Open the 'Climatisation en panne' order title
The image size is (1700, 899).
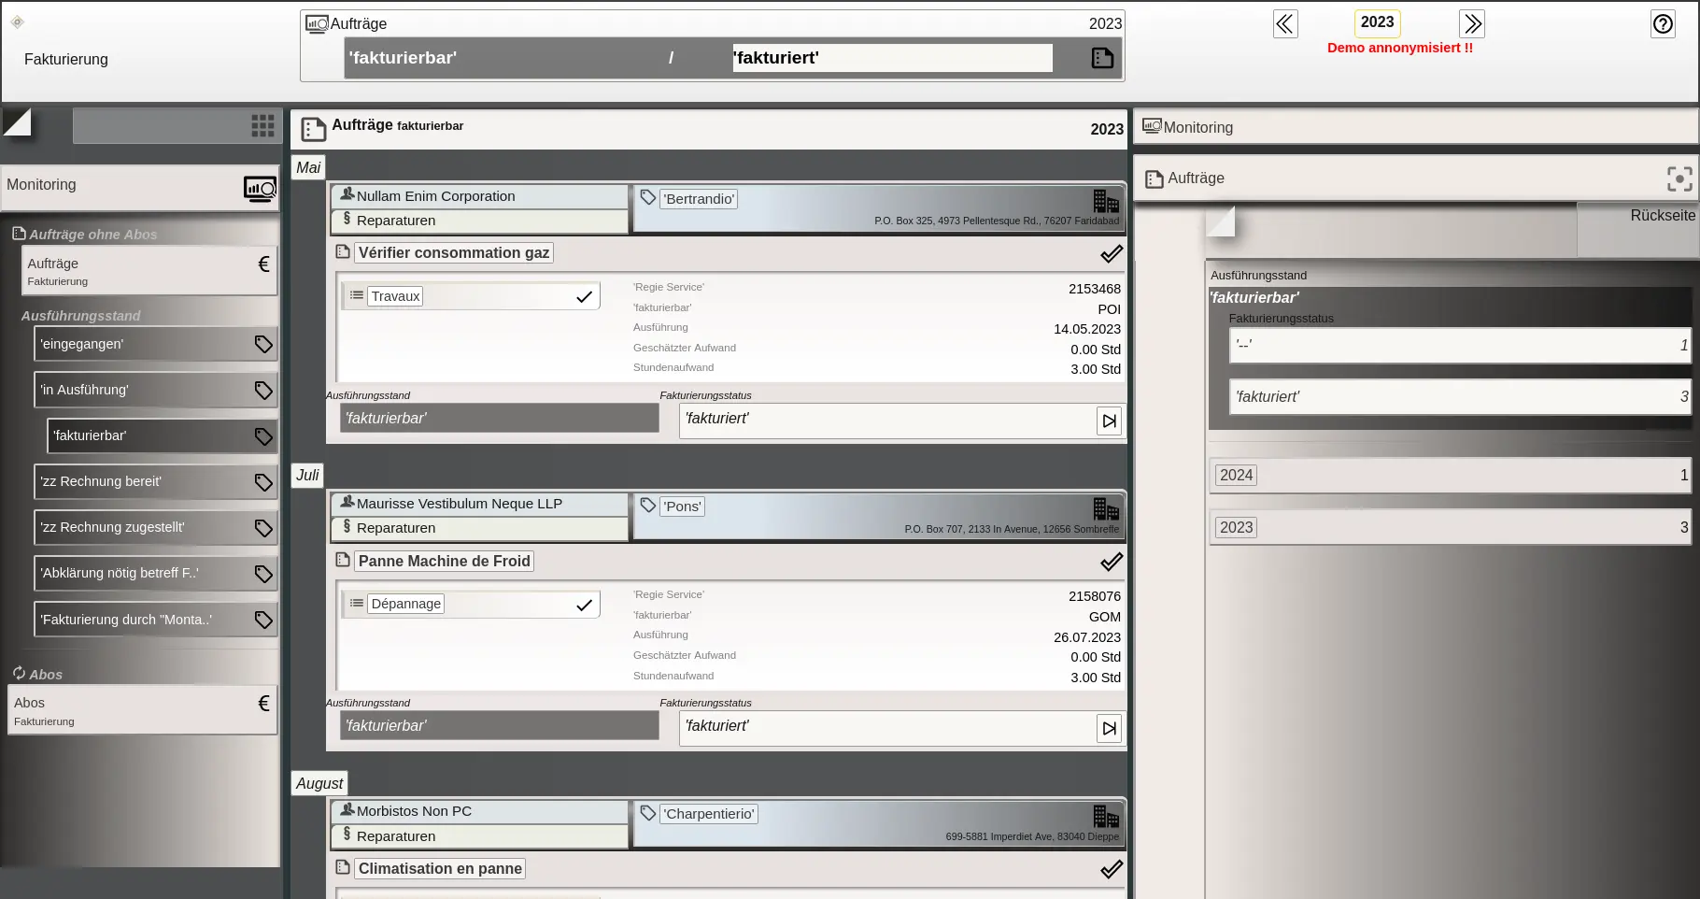[x=440, y=868]
